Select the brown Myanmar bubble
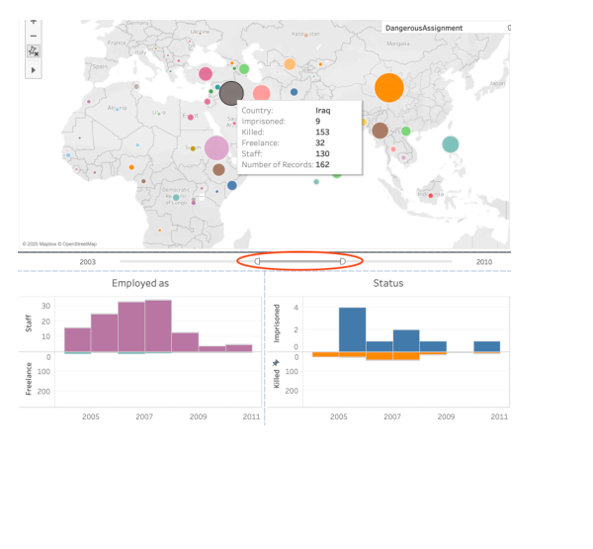593x549 pixels. click(x=381, y=131)
